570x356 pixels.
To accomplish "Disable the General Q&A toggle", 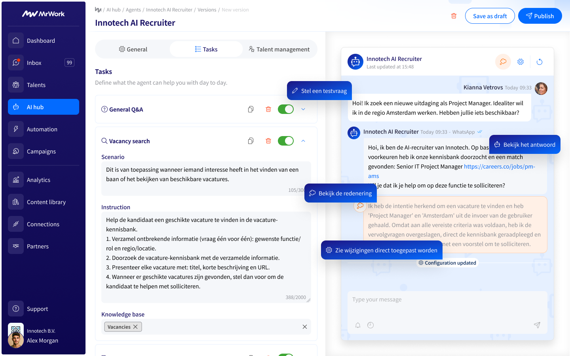I will 286,109.
